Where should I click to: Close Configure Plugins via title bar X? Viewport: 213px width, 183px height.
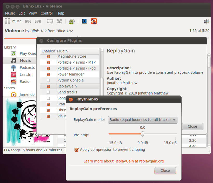coord(42,41)
